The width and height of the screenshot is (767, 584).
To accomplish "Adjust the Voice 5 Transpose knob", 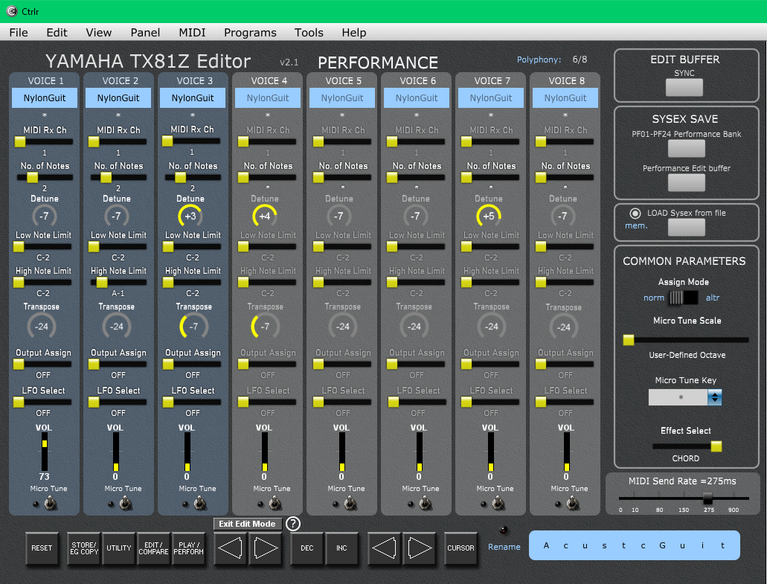I will coord(342,327).
